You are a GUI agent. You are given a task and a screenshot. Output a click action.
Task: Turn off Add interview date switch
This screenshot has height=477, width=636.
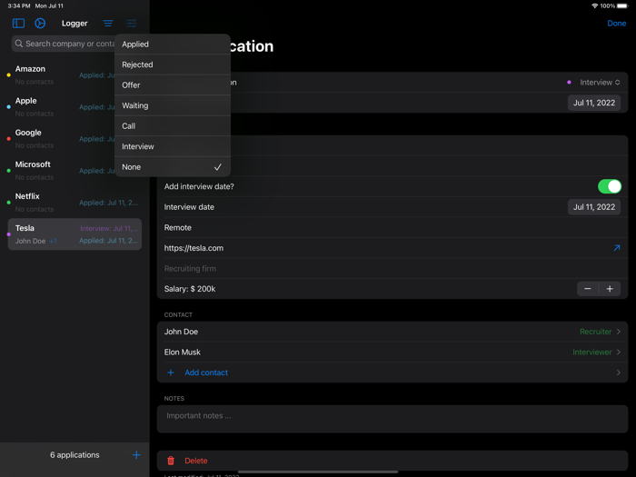[610, 186]
